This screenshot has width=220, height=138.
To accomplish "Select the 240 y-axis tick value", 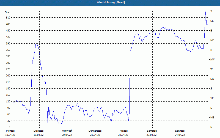I will pyautogui.click(x=8, y=76).
